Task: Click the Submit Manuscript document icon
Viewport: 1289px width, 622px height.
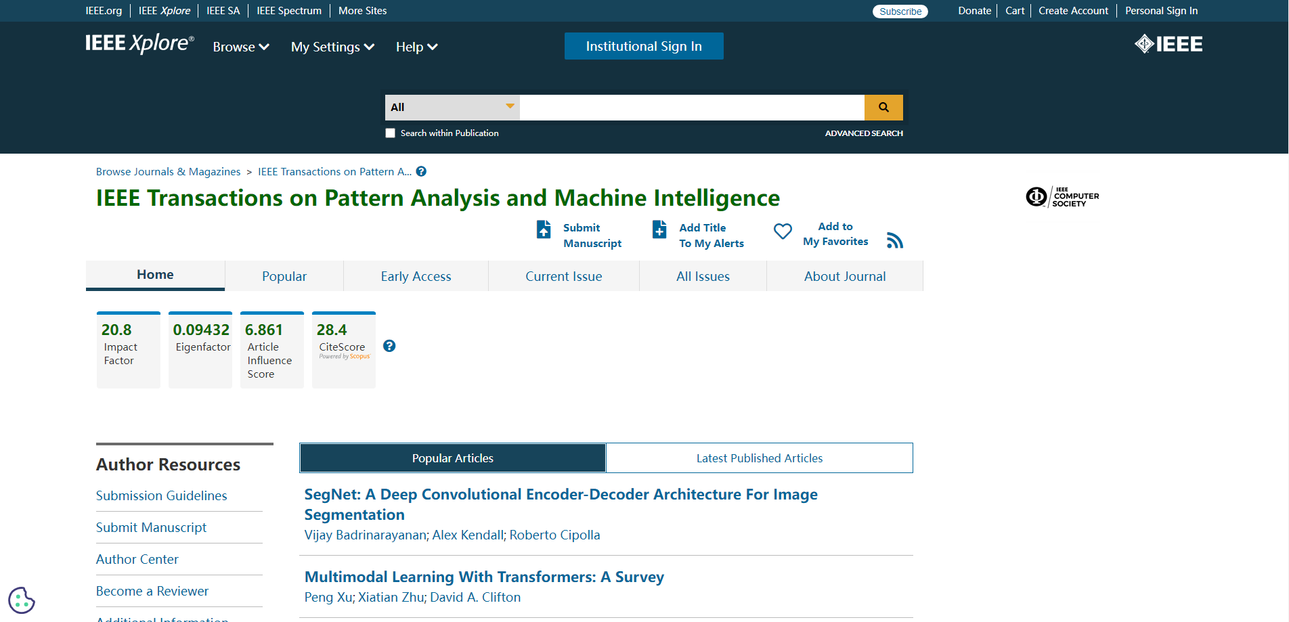Action: pos(544,229)
